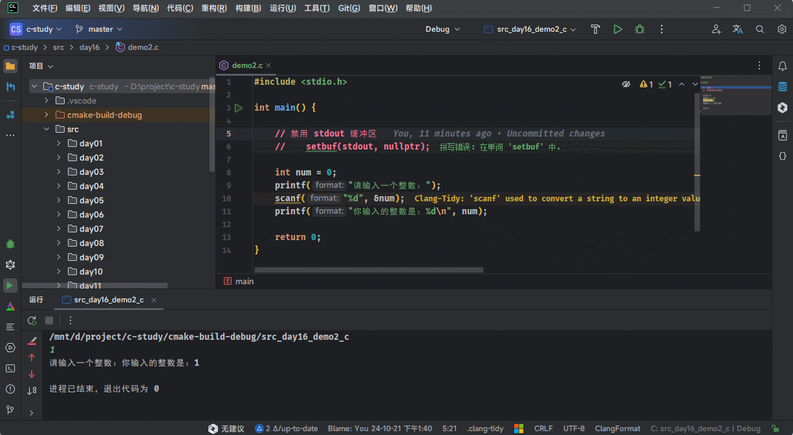Click the Build hammer icon
Viewport: 793px width, 435px height.
(x=596, y=29)
